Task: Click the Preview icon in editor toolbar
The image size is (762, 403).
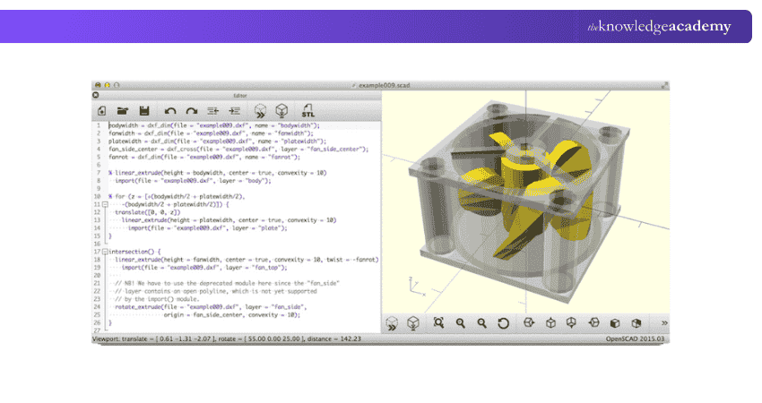Action: point(261,110)
